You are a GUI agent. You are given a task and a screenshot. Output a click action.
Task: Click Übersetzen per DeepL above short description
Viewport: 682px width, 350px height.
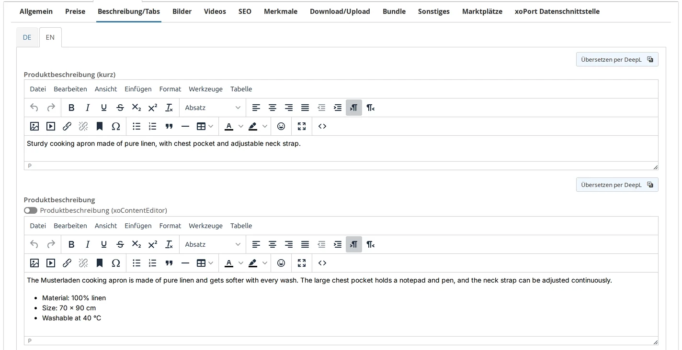point(617,59)
